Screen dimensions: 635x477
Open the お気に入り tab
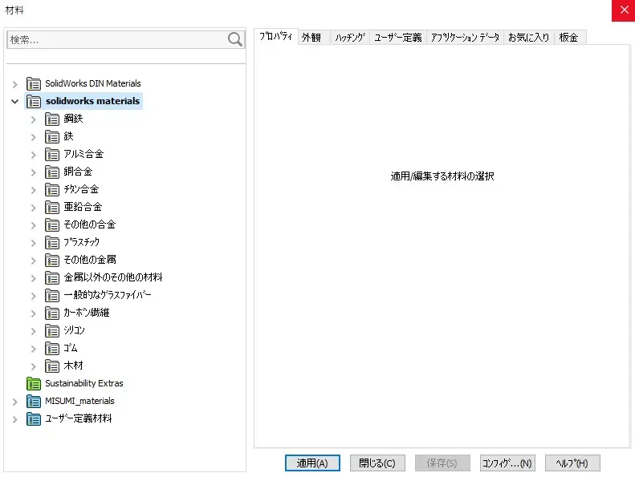[528, 38]
